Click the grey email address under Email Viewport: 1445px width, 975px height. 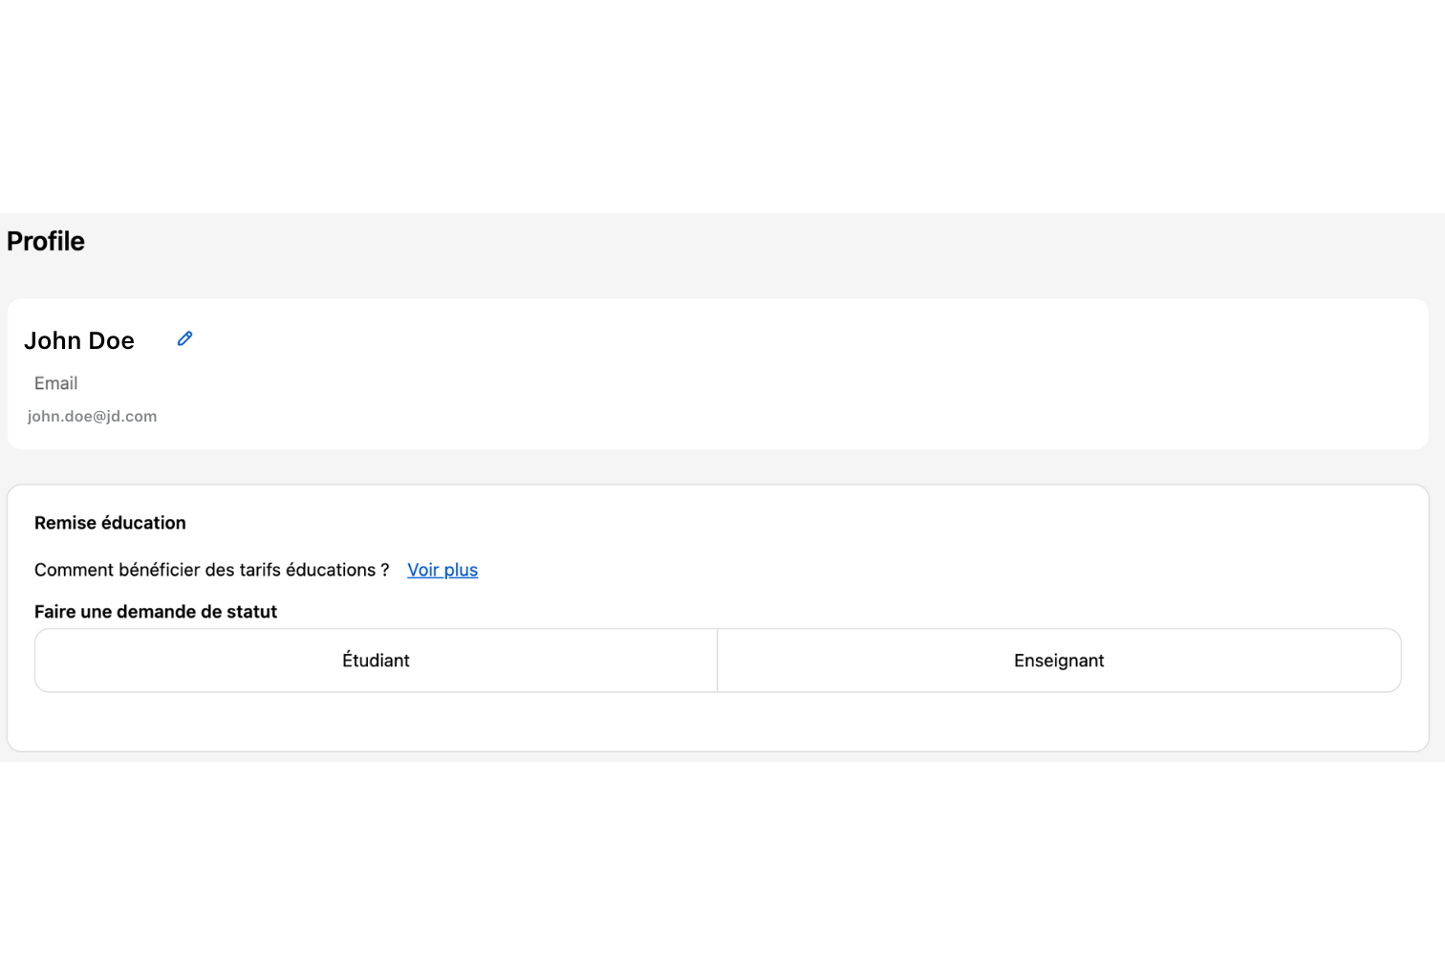point(92,417)
